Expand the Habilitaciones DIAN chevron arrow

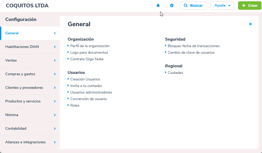tap(55, 47)
